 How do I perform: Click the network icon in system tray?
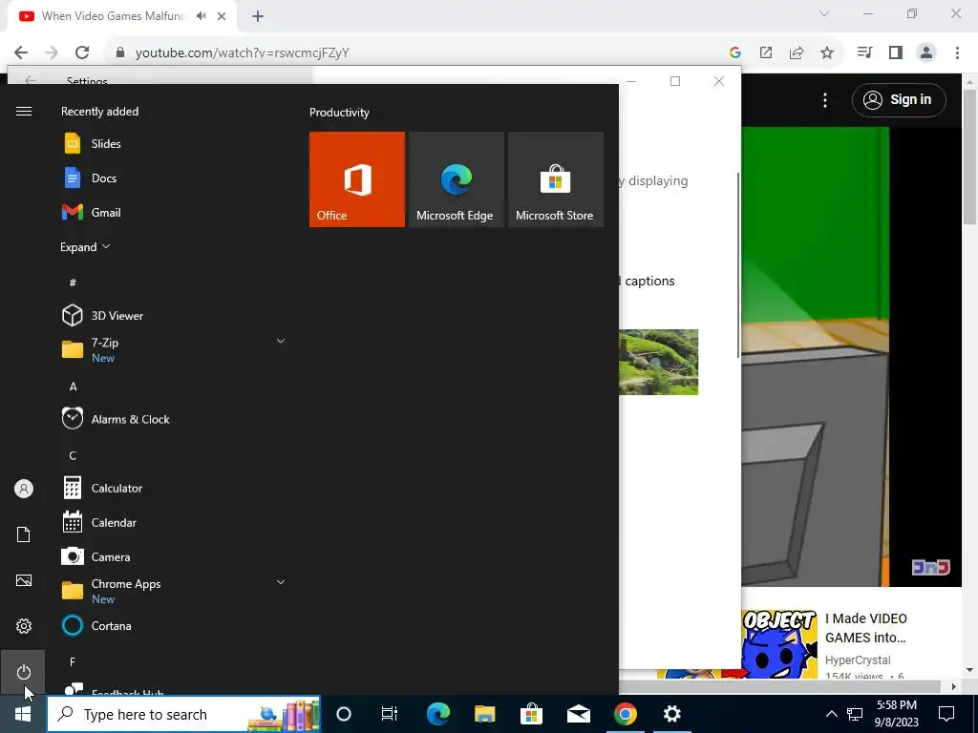point(855,714)
